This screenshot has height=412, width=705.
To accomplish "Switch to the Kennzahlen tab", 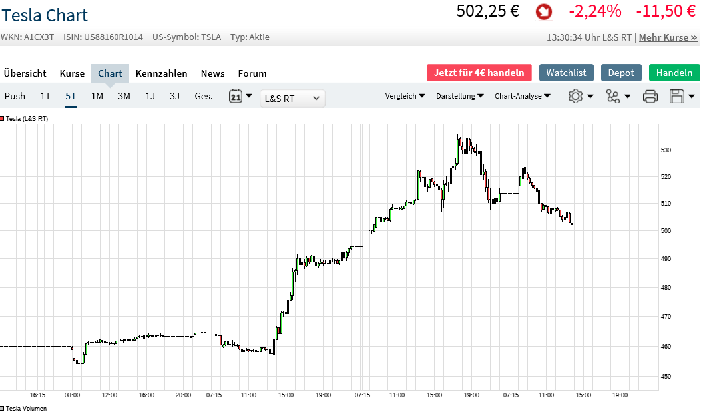I will pyautogui.click(x=161, y=73).
